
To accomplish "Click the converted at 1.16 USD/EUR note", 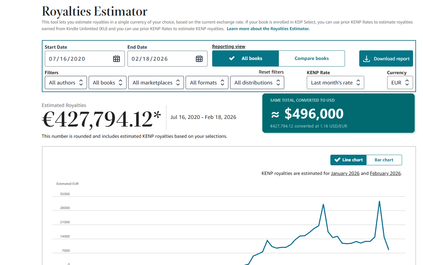I will (309, 126).
